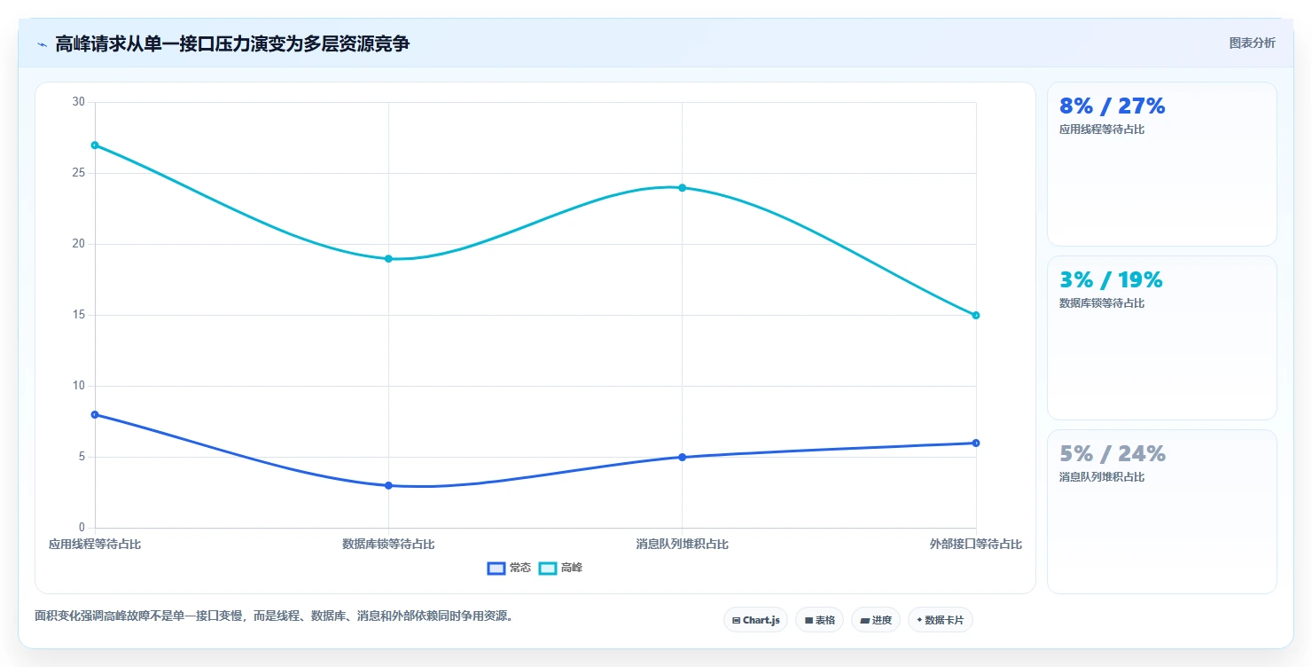Toggle the 常态 legend swatch
Viewport: 1312px width, 667px height.
[496, 569]
